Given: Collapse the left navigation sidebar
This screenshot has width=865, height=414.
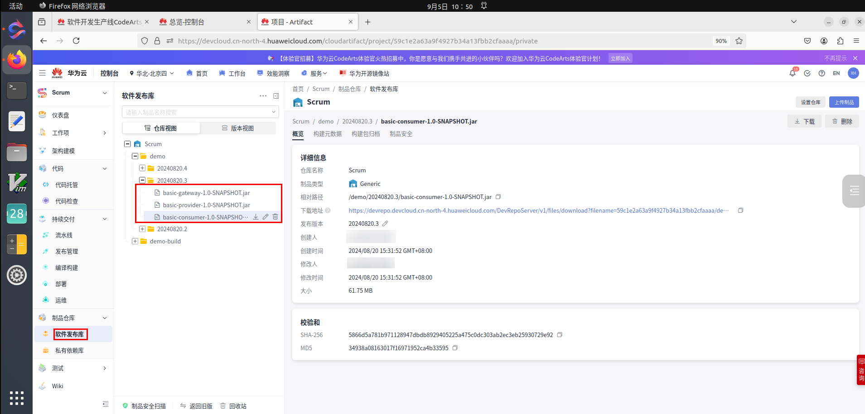Looking at the screenshot, I should (106, 404).
